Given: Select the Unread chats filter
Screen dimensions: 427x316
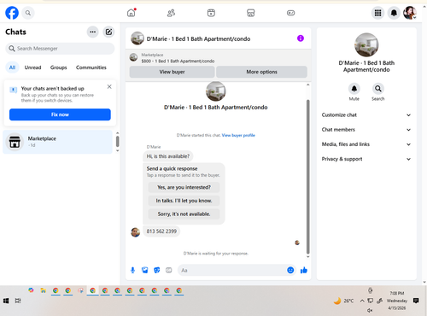Looking at the screenshot, I should (32, 67).
